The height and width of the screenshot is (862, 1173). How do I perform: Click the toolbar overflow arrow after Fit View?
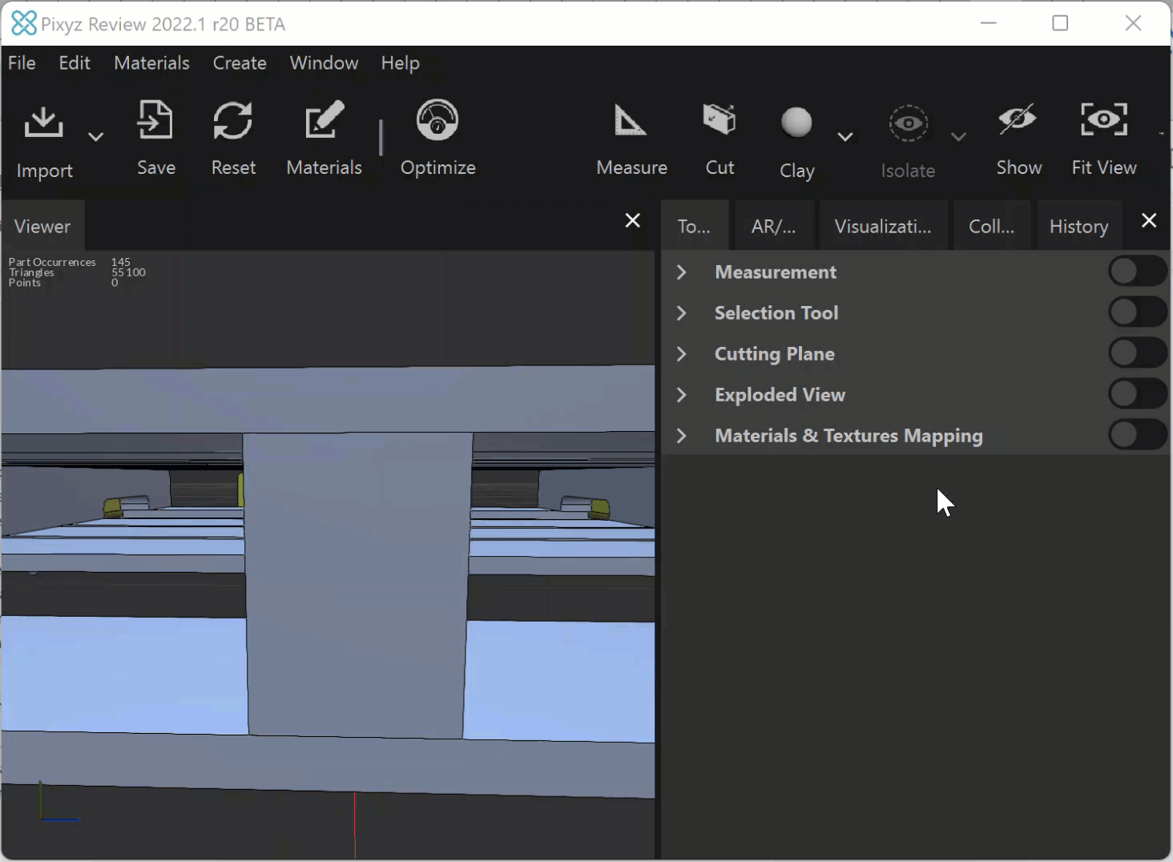[x=1161, y=134]
